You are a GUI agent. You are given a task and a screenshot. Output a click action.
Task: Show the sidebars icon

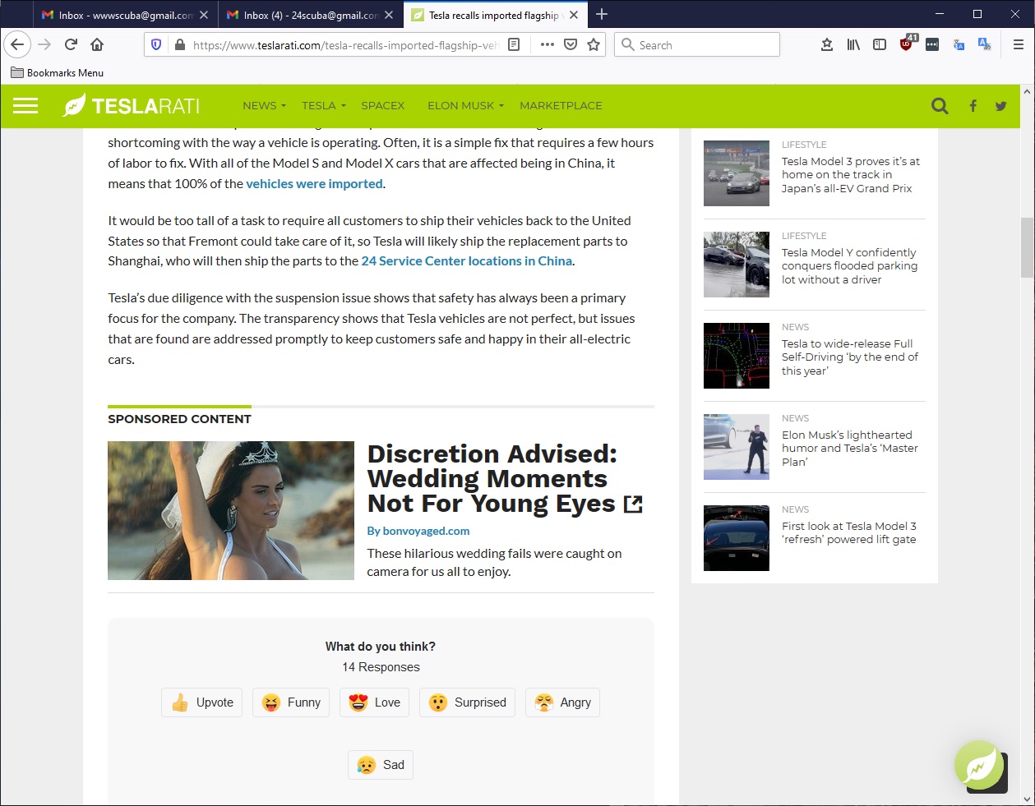tap(880, 44)
